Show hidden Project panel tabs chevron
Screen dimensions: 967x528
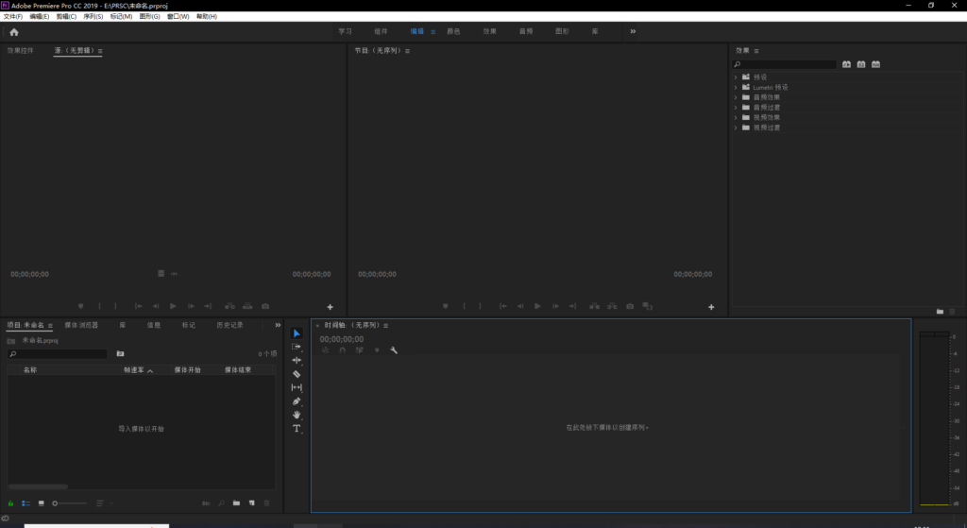click(x=278, y=325)
